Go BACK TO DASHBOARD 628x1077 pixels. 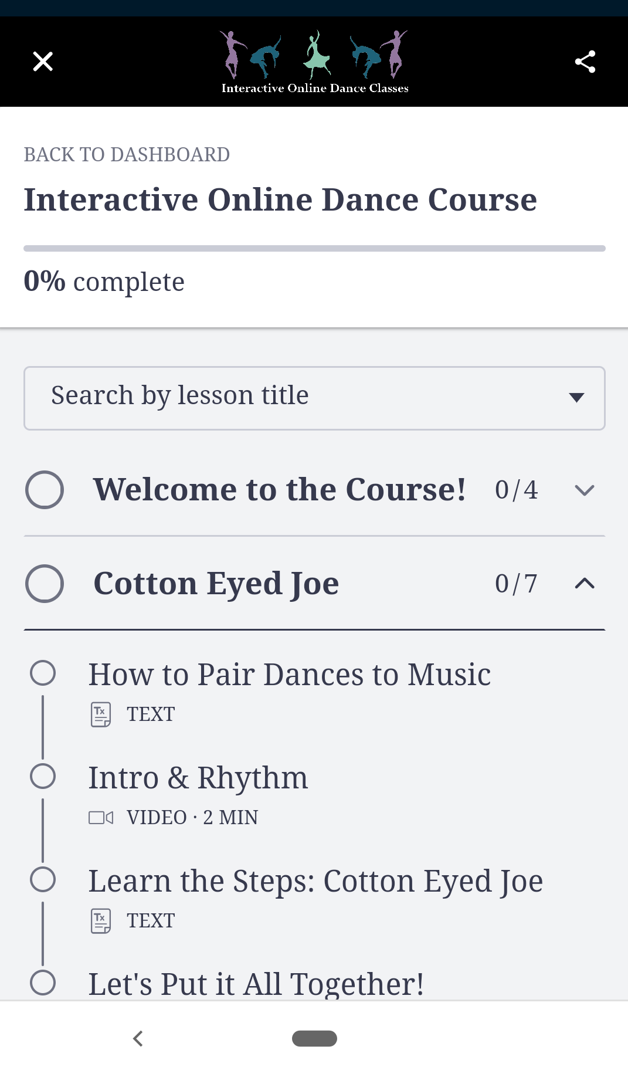(127, 155)
